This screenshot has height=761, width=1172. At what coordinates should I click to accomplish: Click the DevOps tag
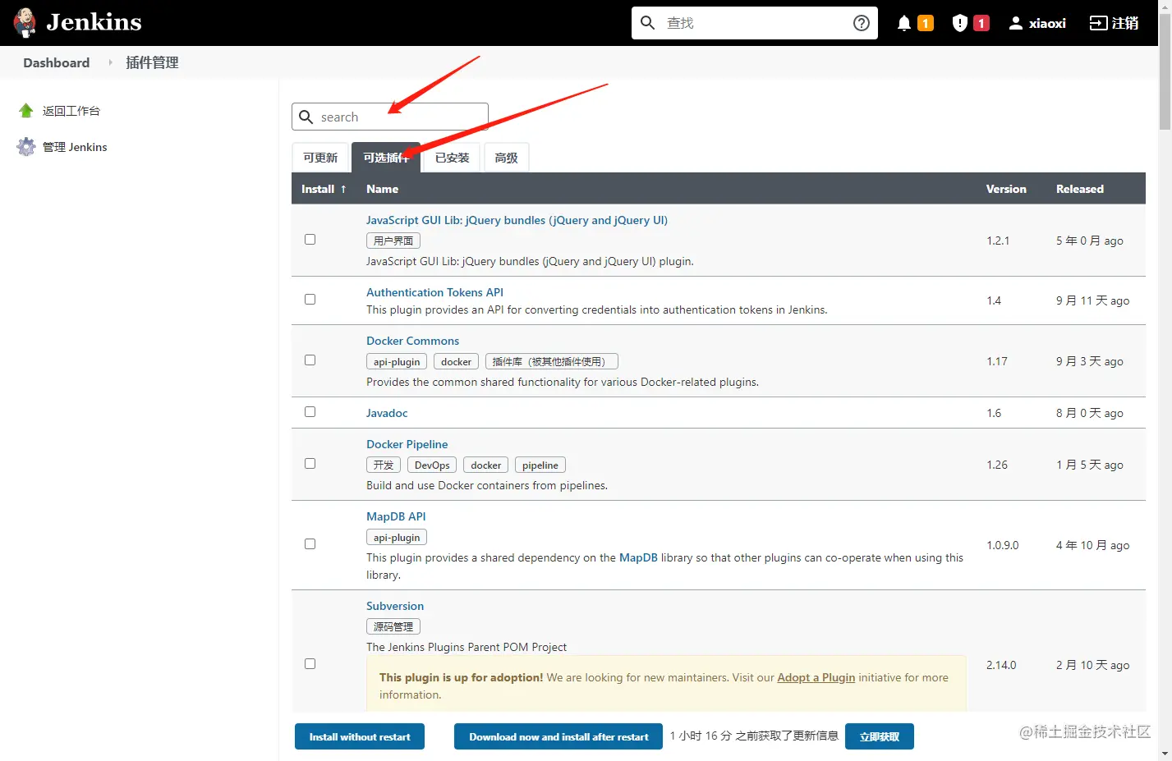coord(432,465)
